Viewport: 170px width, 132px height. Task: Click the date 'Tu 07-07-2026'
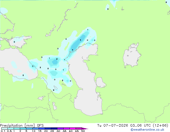113,126
